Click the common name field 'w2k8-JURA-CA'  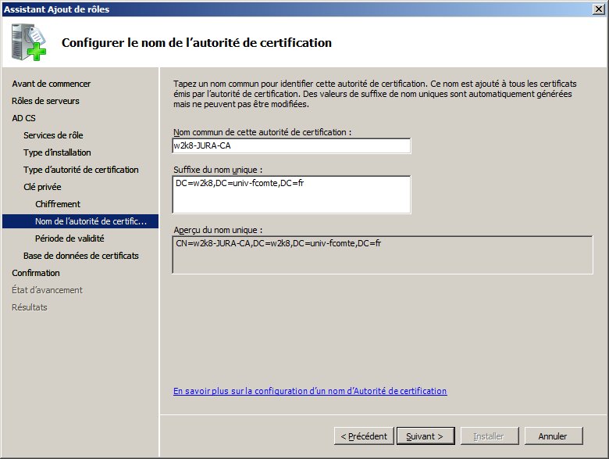click(x=291, y=145)
